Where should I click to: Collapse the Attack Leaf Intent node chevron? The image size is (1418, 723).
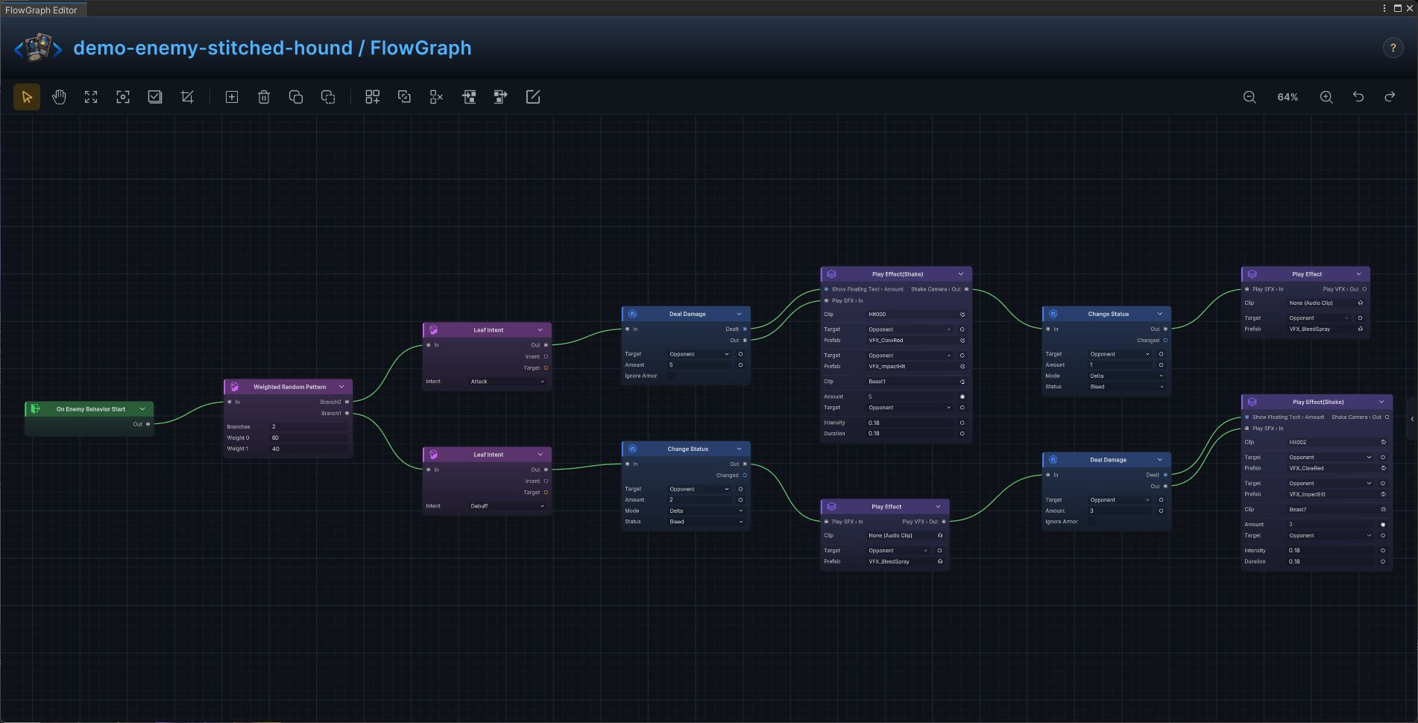pos(541,329)
